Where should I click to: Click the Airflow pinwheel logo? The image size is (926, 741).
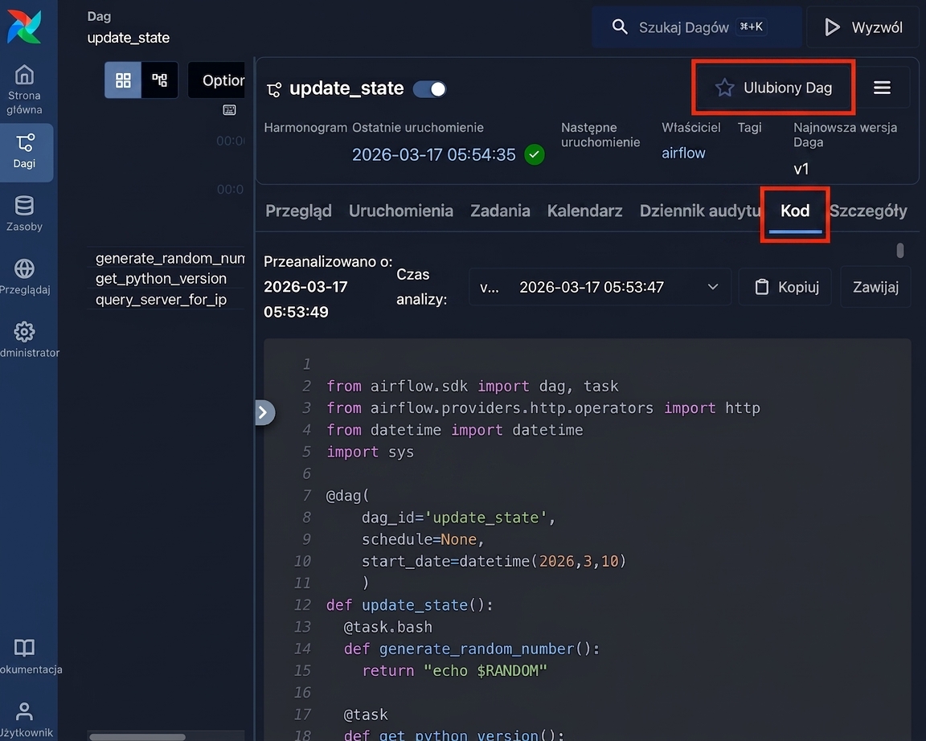pos(24,26)
